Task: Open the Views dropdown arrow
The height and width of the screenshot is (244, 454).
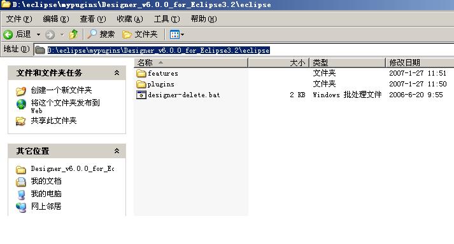Action: tap(182, 35)
